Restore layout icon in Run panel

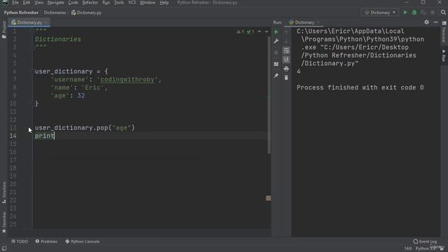(x=276, y=64)
